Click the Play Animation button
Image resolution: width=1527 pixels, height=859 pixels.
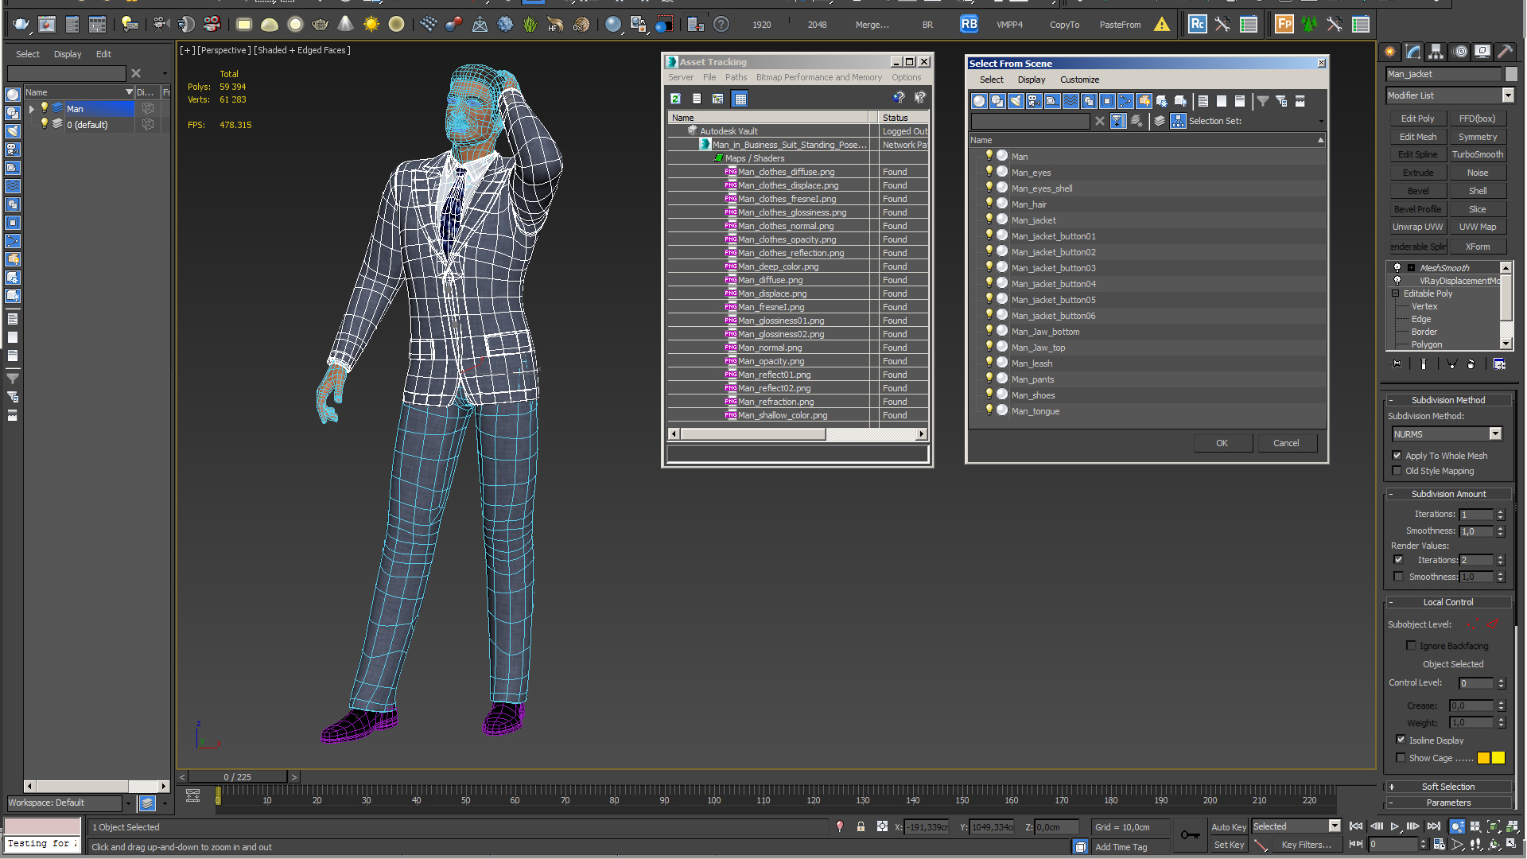1395,826
